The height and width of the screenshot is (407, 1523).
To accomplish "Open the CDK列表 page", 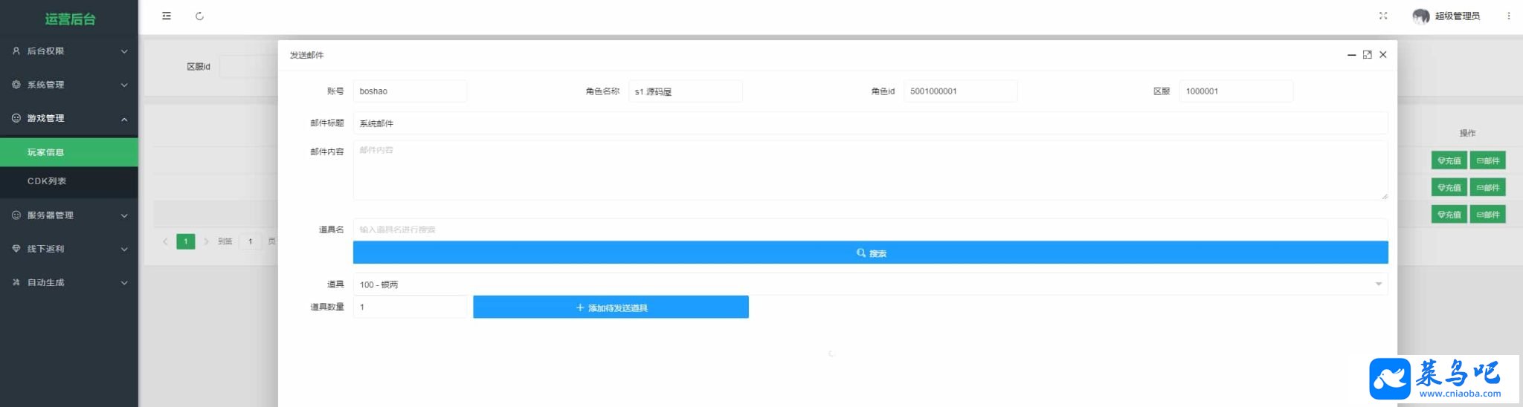I will 69,181.
